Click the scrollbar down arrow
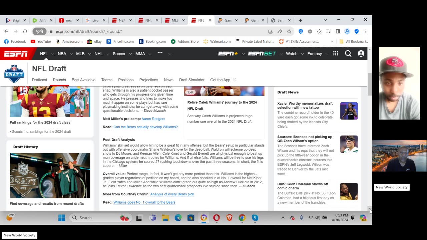The width and height of the screenshot is (427, 240). tap(370, 208)
